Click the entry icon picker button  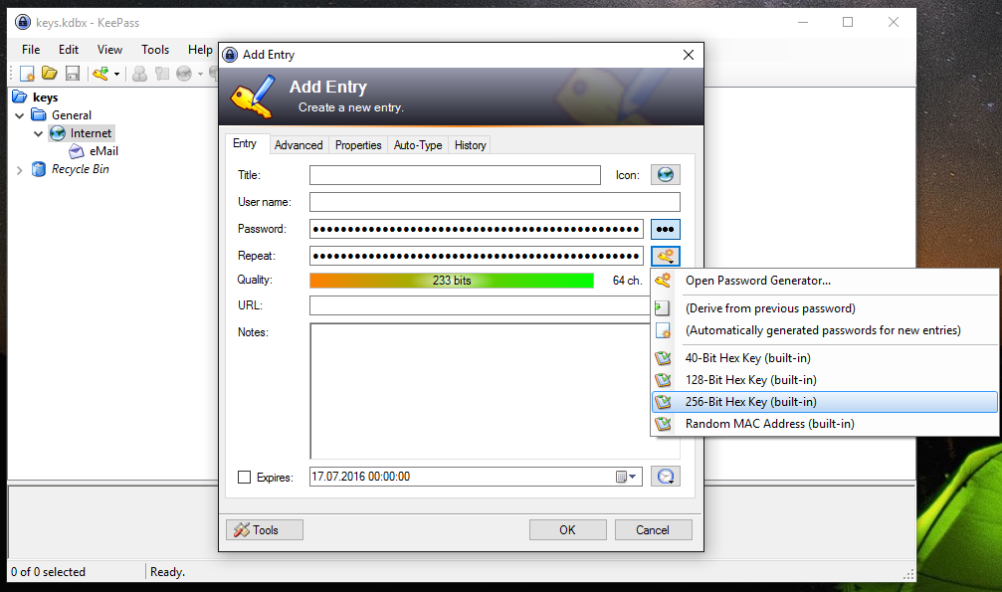click(x=665, y=175)
